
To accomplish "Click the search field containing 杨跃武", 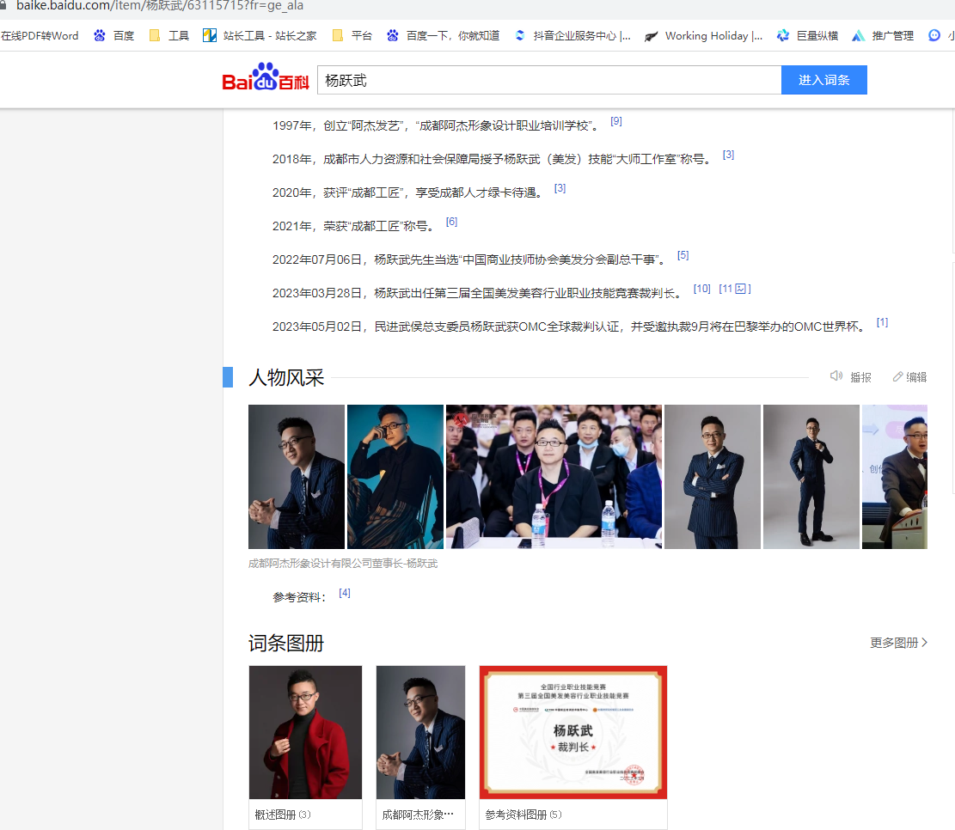I will (x=548, y=80).
